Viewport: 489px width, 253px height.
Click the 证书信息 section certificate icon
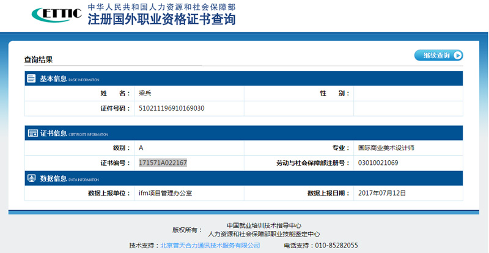pos(32,133)
